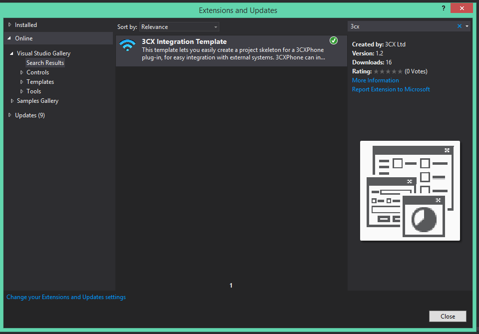Click the extension preview image
This screenshot has height=334, width=479.
(x=410, y=191)
